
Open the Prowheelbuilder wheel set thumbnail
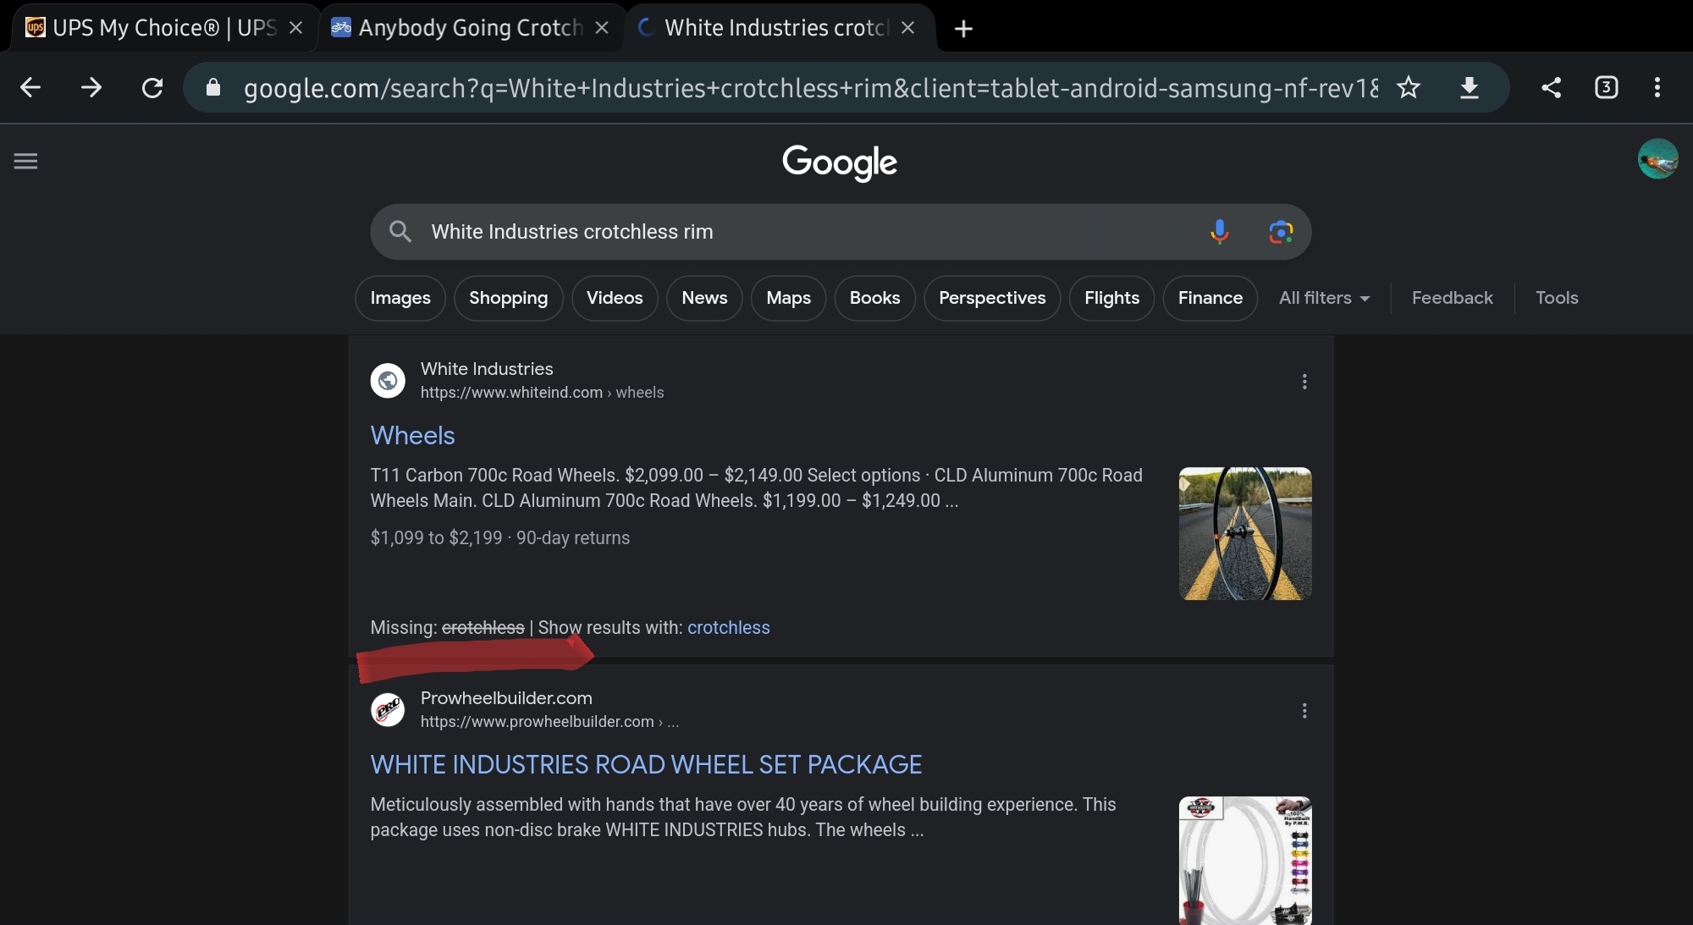(x=1245, y=861)
